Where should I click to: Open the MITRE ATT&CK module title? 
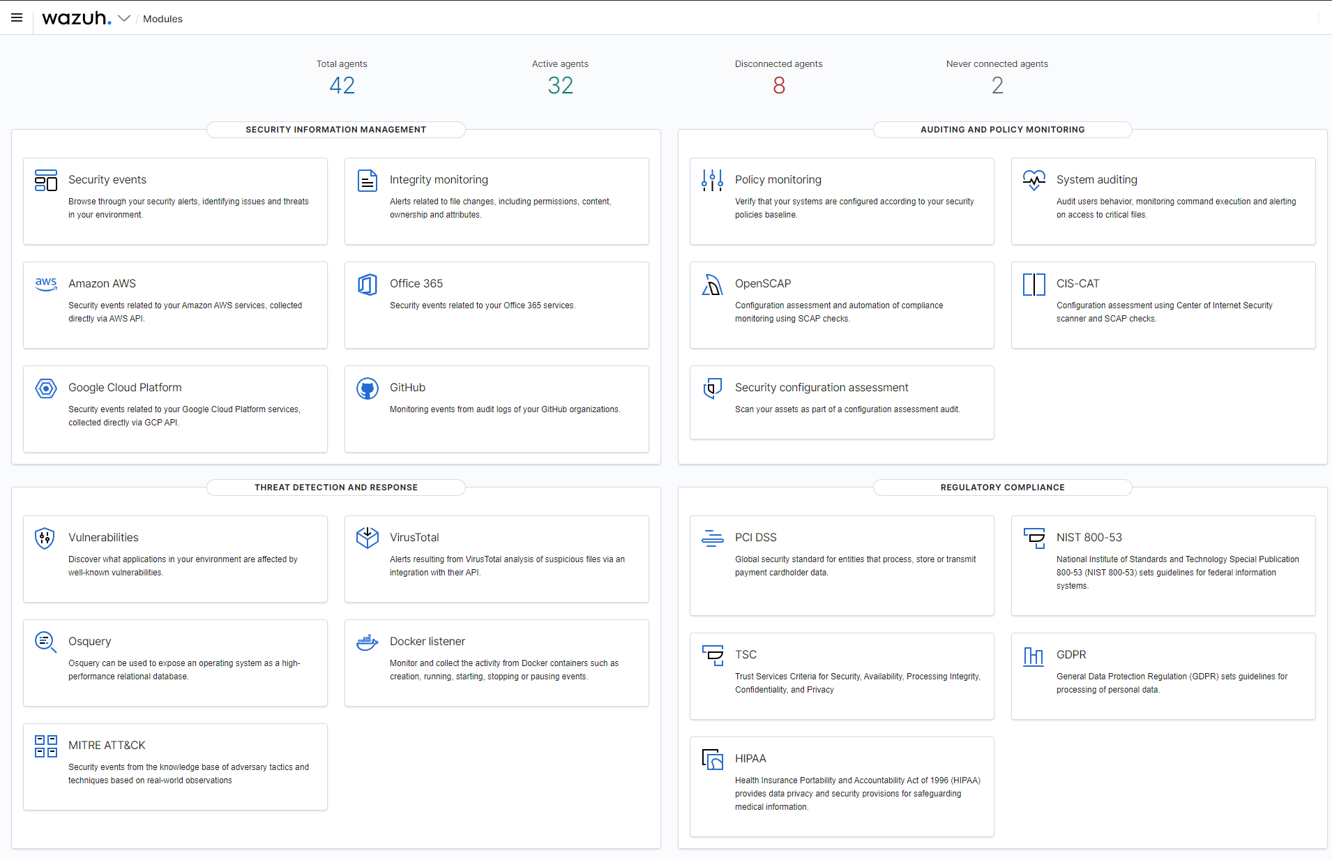pyautogui.click(x=107, y=746)
